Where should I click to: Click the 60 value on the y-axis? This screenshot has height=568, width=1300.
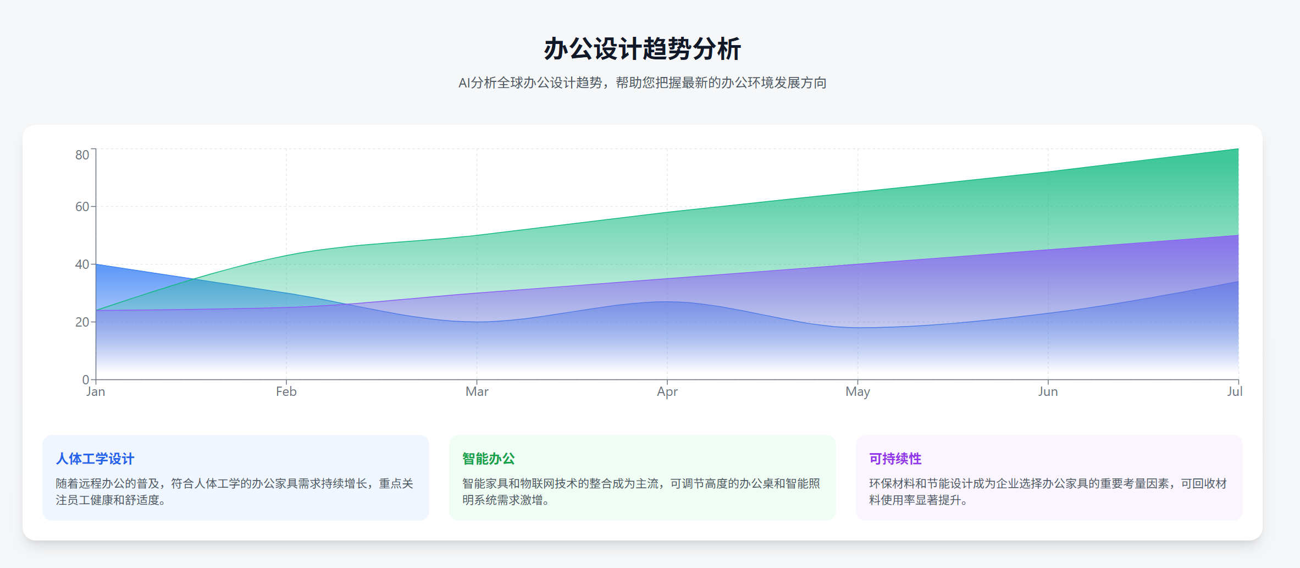[x=82, y=207]
